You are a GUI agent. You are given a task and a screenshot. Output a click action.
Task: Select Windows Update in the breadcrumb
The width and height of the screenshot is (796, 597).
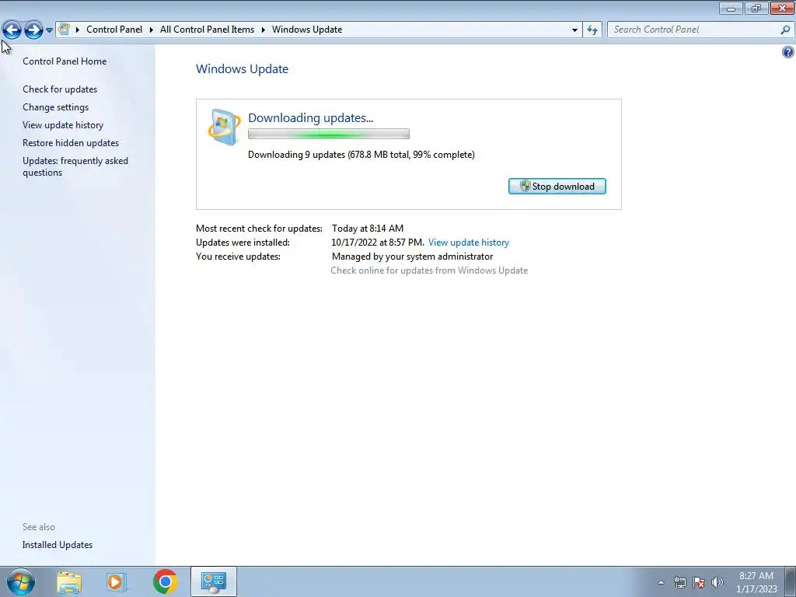(307, 30)
